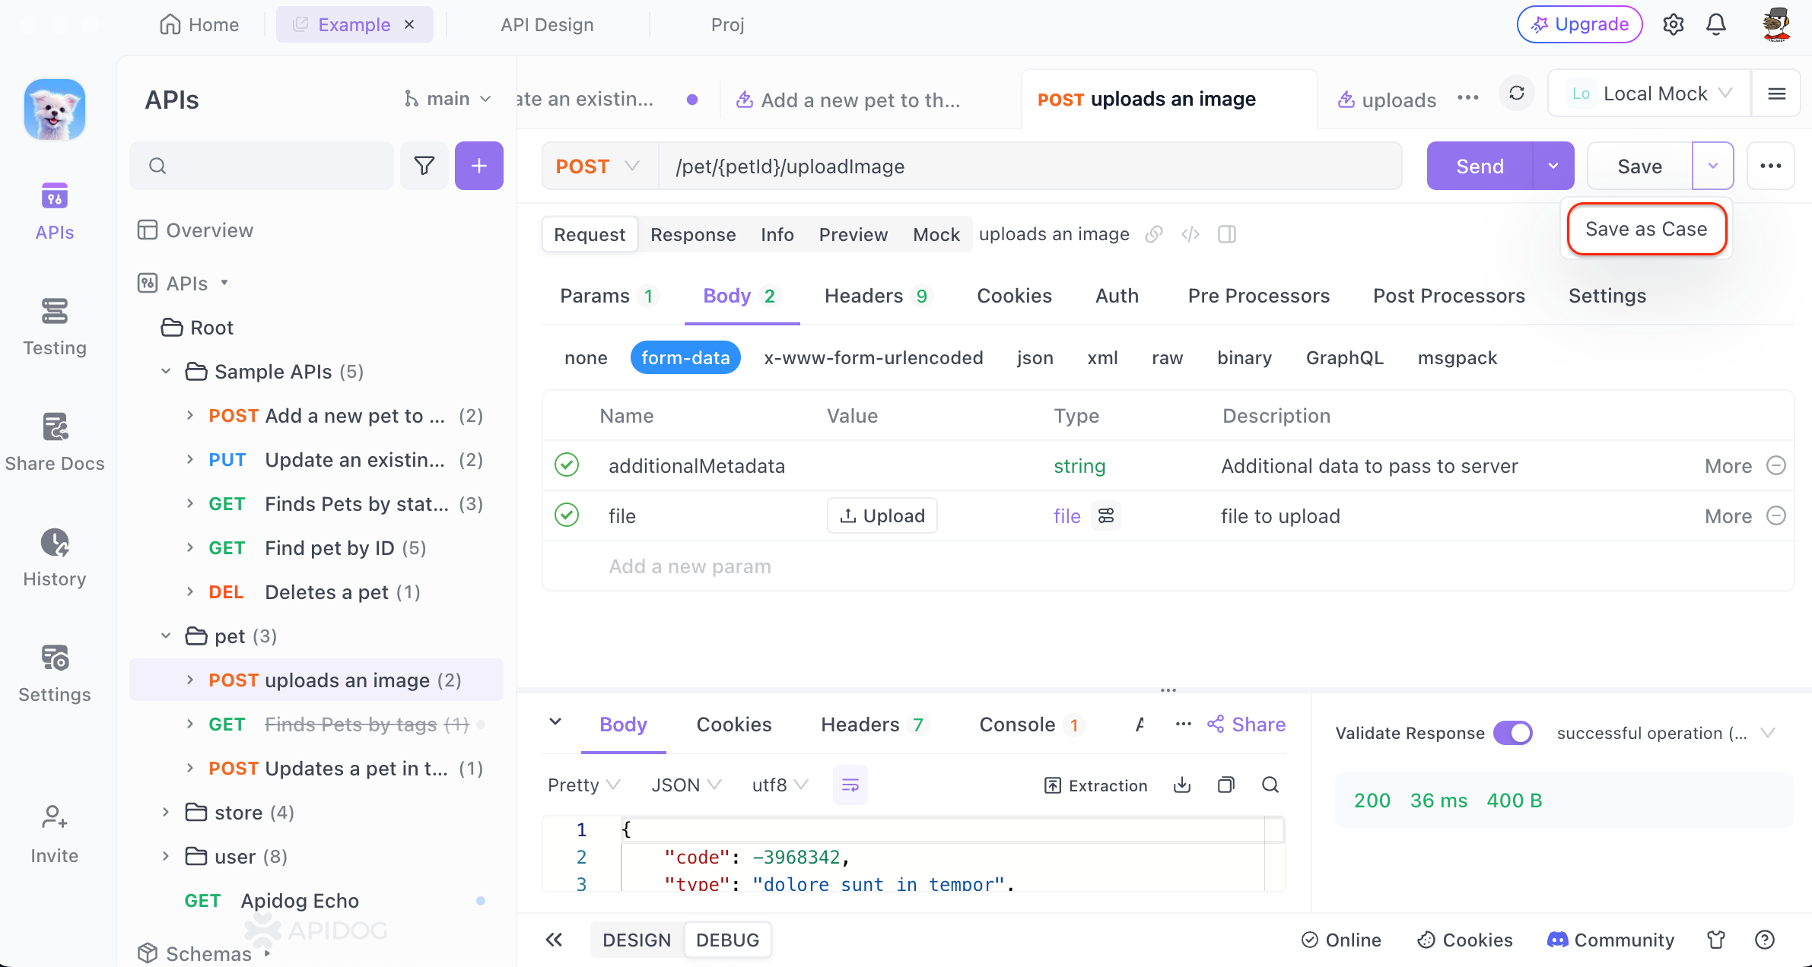Viewport: 1812px width, 967px height.
Task: Open the History section
Action: [x=55, y=559]
